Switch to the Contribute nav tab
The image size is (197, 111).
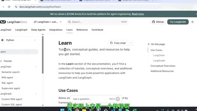[x=97, y=30]
